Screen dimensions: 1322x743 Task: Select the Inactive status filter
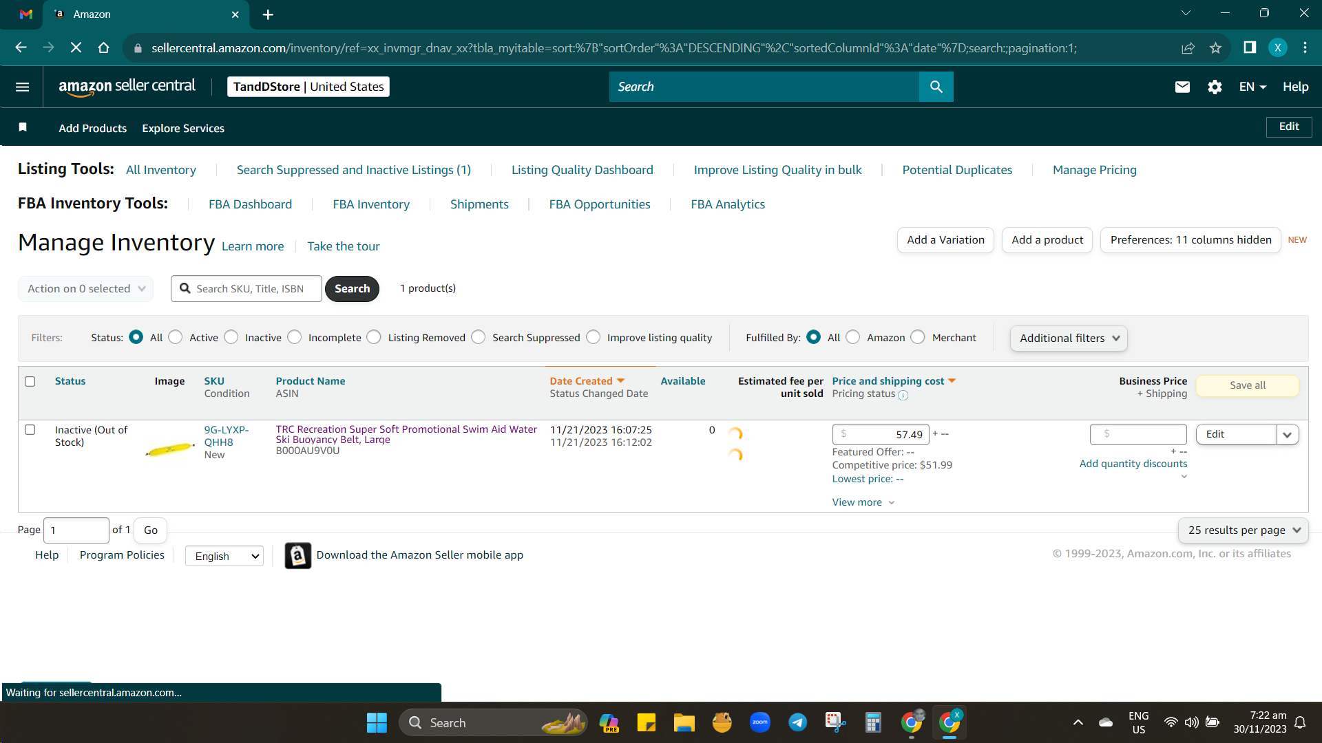pyautogui.click(x=231, y=337)
